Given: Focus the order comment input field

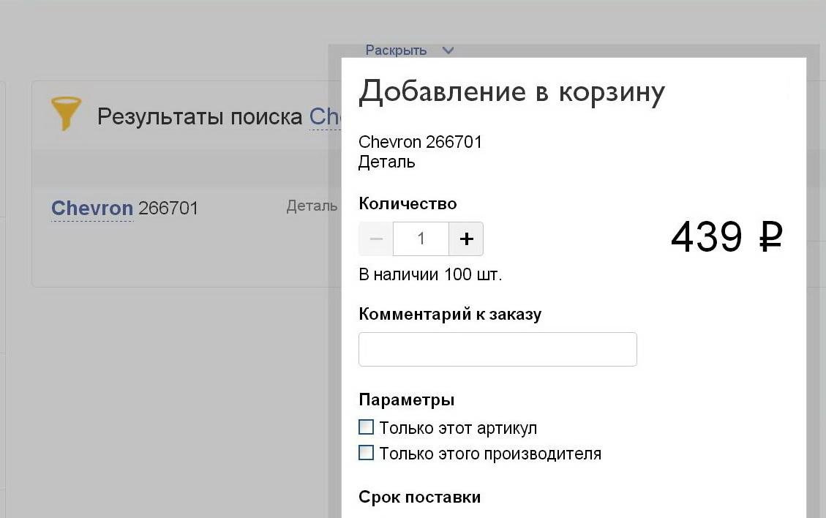Looking at the screenshot, I should point(498,349).
